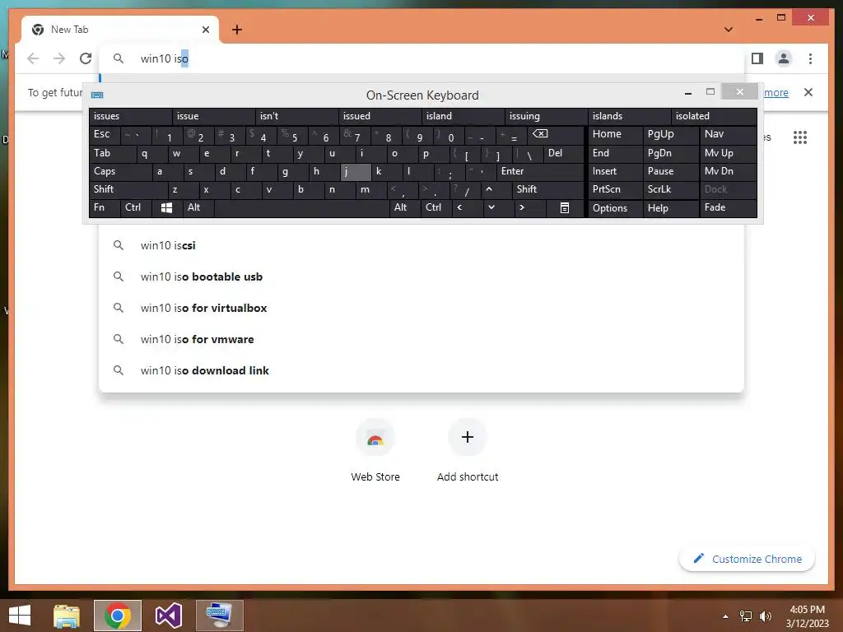Tap the Del key on keyboard

[563, 153]
